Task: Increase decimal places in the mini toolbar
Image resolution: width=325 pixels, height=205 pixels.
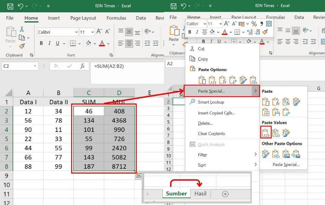Action: [250, 32]
